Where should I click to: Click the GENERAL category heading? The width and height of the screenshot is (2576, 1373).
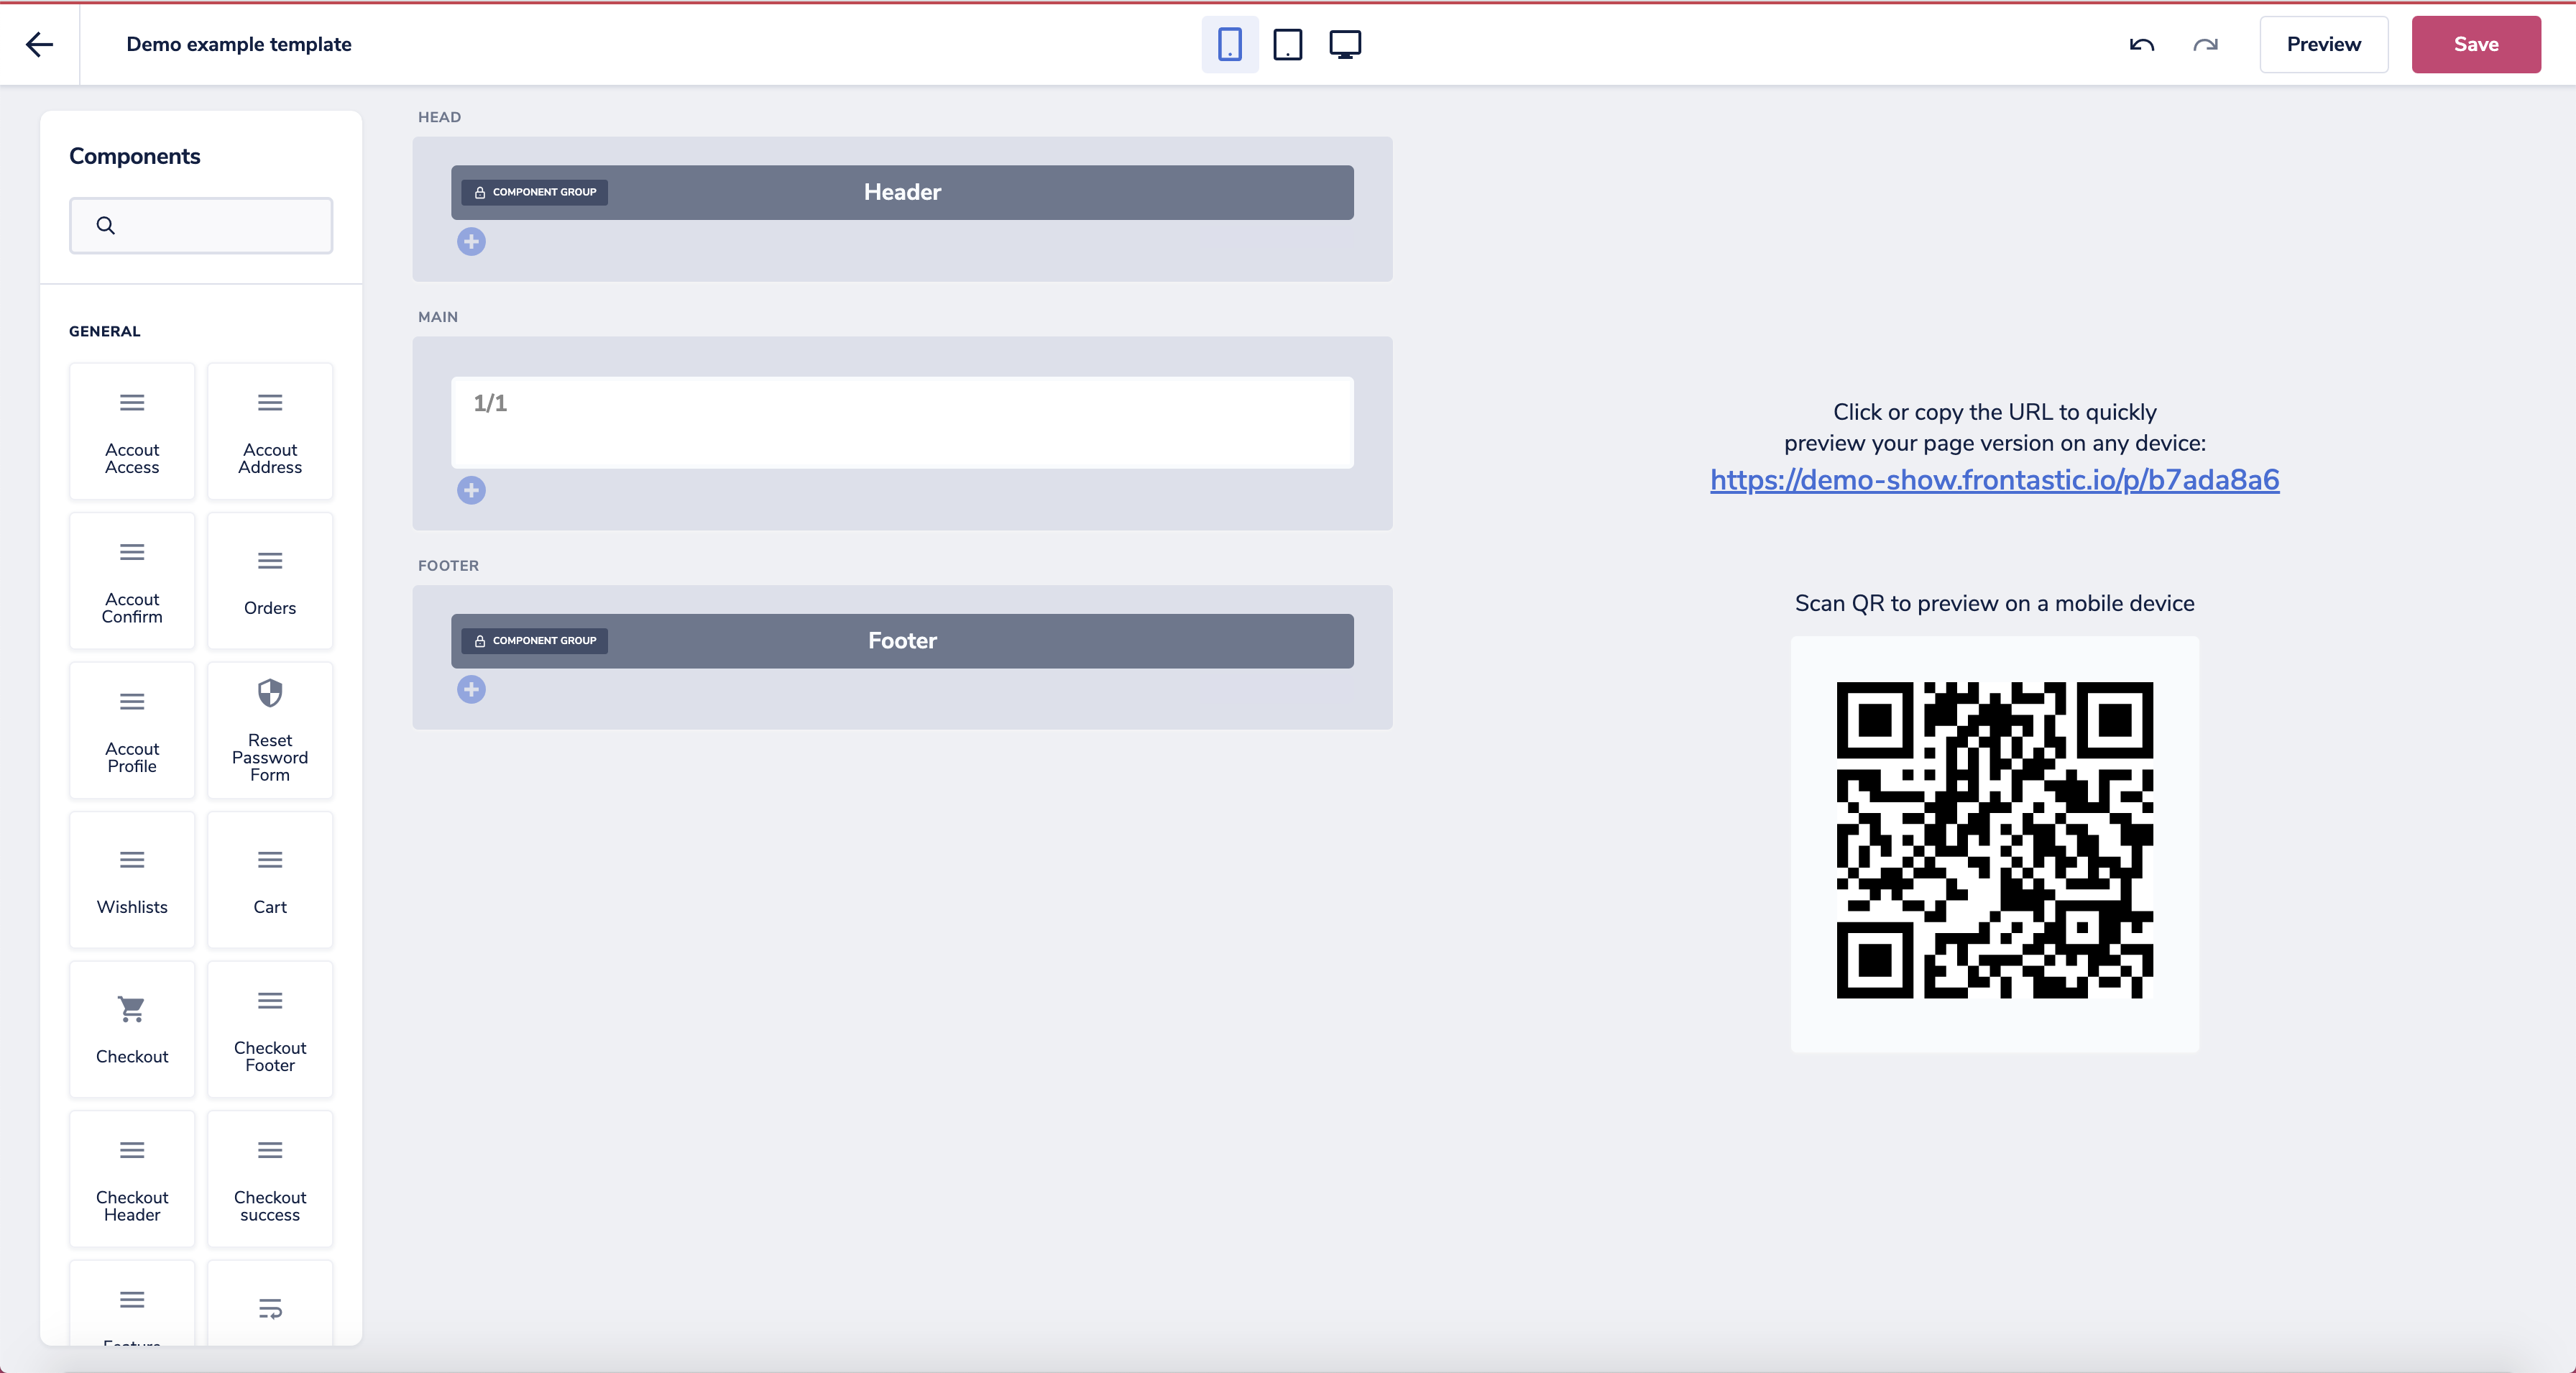pos(105,331)
